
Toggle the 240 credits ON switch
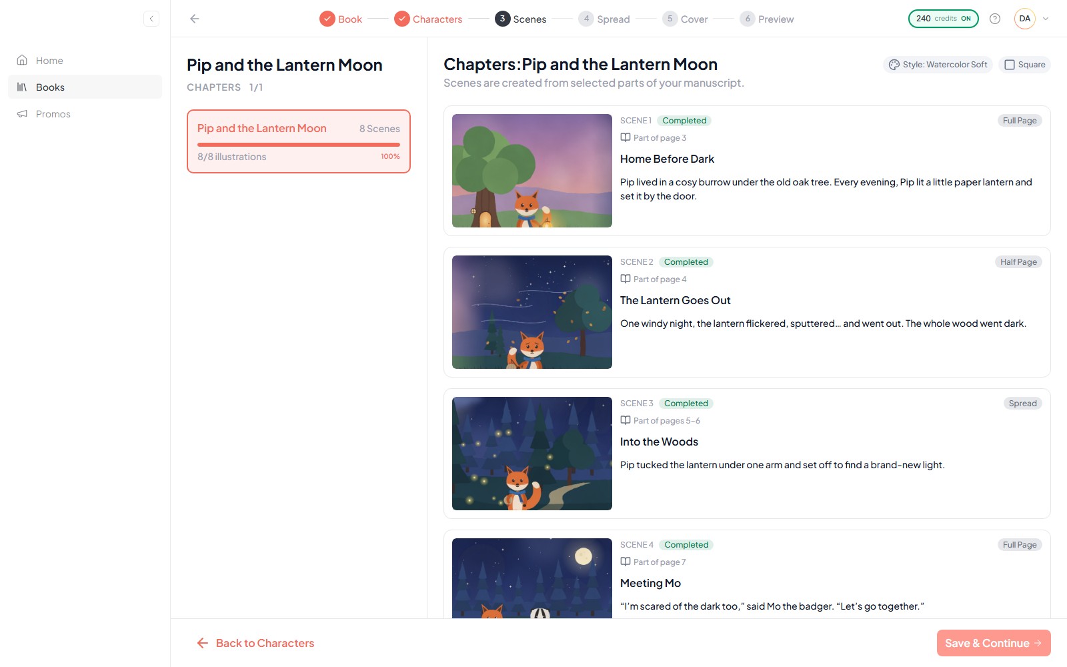tap(943, 19)
